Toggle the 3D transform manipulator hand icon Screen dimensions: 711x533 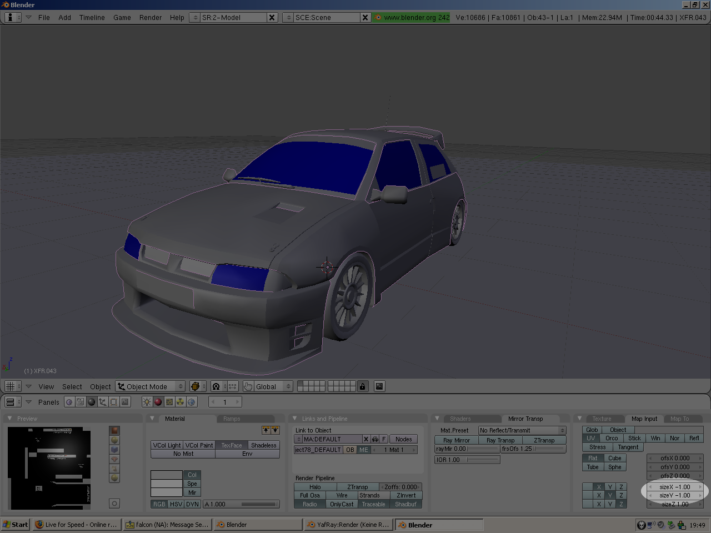click(248, 386)
